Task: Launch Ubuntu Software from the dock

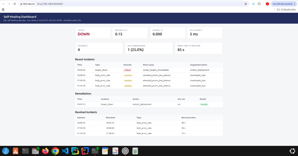Action: pyautogui.click(x=15, y=151)
